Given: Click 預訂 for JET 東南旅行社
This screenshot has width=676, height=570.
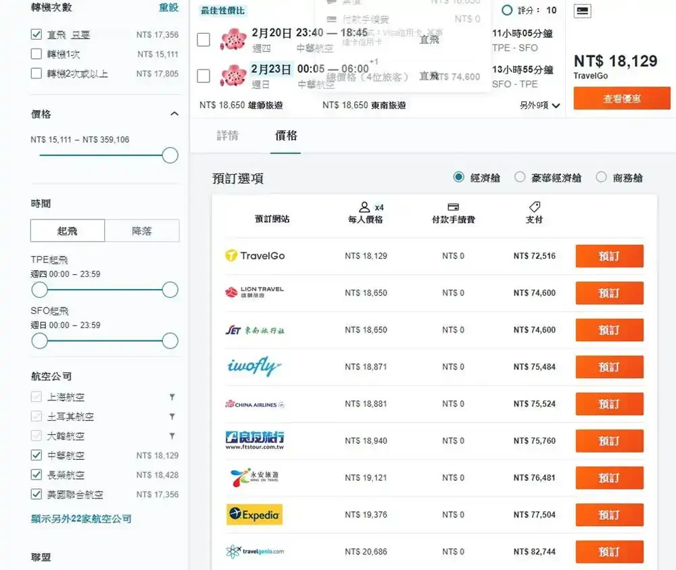Looking at the screenshot, I should point(609,330).
